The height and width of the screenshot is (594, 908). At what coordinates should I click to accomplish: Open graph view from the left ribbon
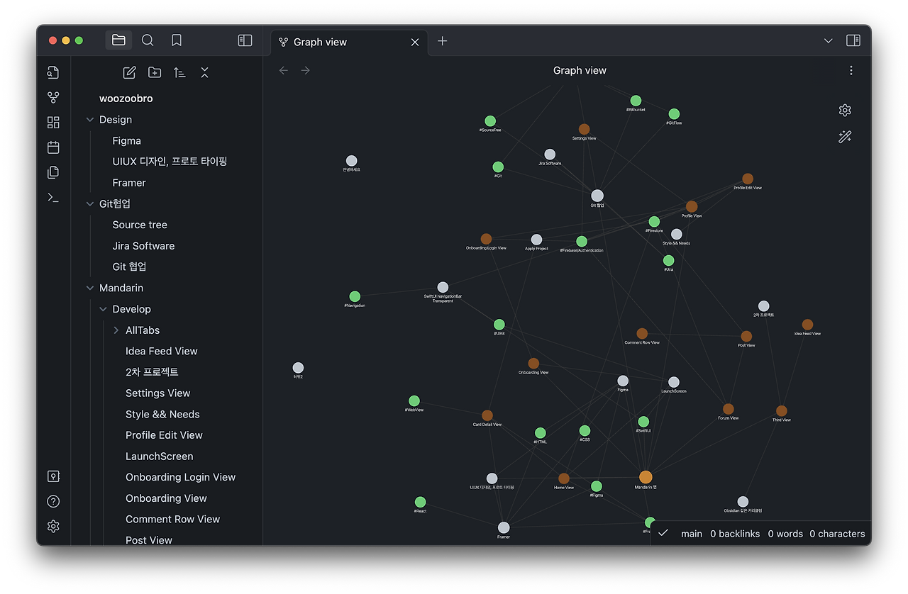coord(53,98)
